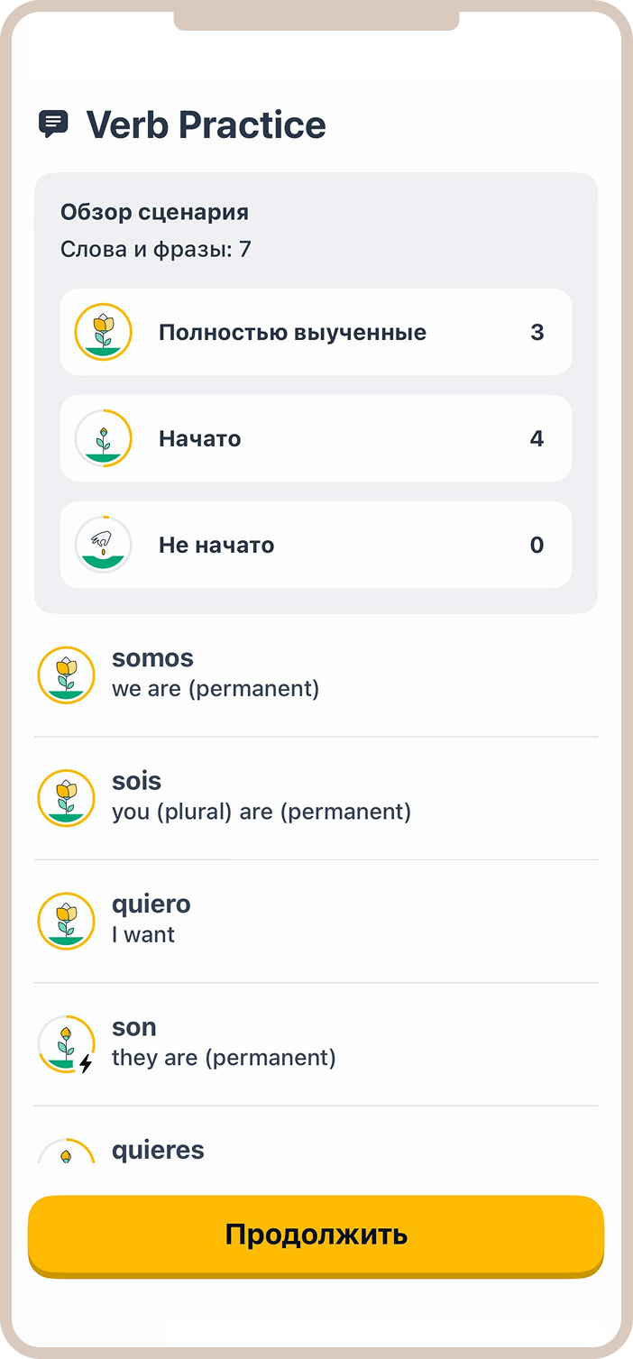Select the son 'they are' entry
The width and height of the screenshot is (633, 1359).
(x=316, y=1044)
